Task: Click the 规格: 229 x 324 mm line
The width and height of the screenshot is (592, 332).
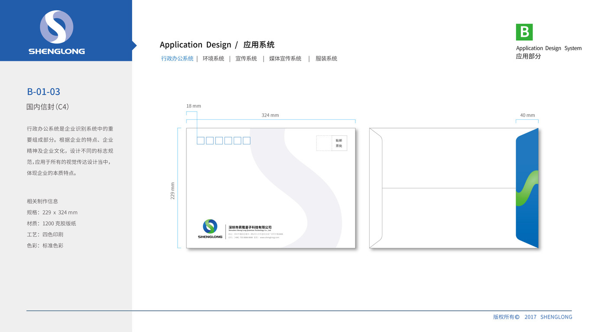Action: pyautogui.click(x=52, y=212)
